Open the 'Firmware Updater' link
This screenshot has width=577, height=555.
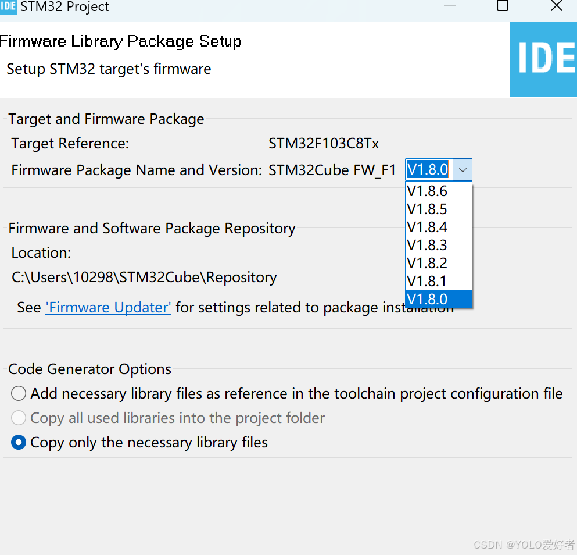[108, 307]
